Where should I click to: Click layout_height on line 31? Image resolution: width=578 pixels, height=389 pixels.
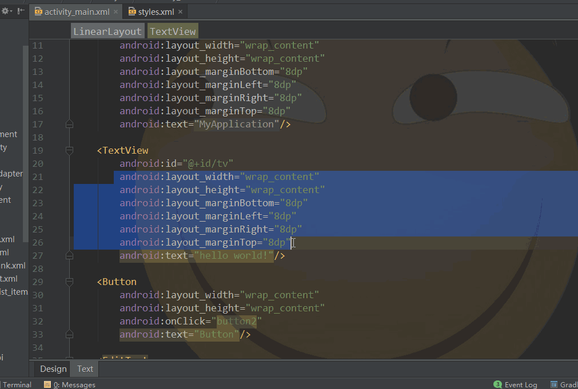pos(203,308)
